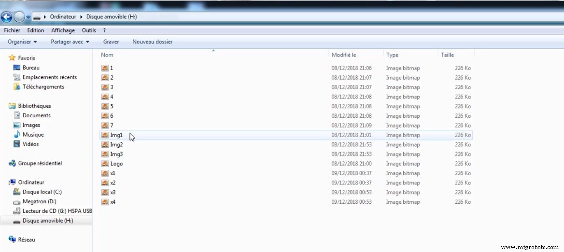
Task: Click the Graver button
Action: (x=111, y=42)
